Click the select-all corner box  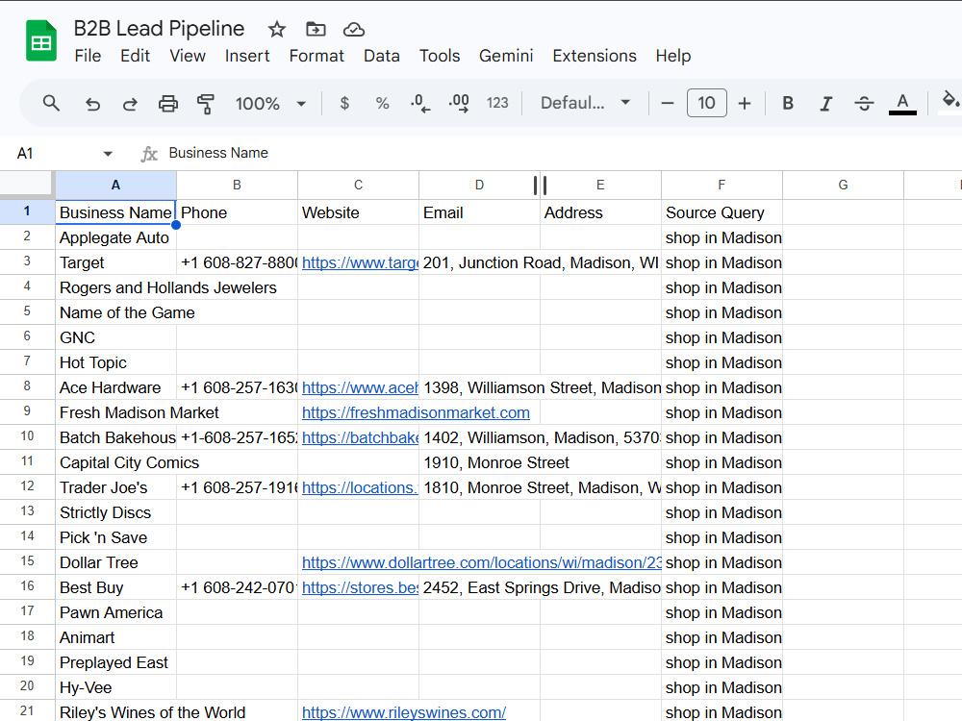tap(26, 184)
